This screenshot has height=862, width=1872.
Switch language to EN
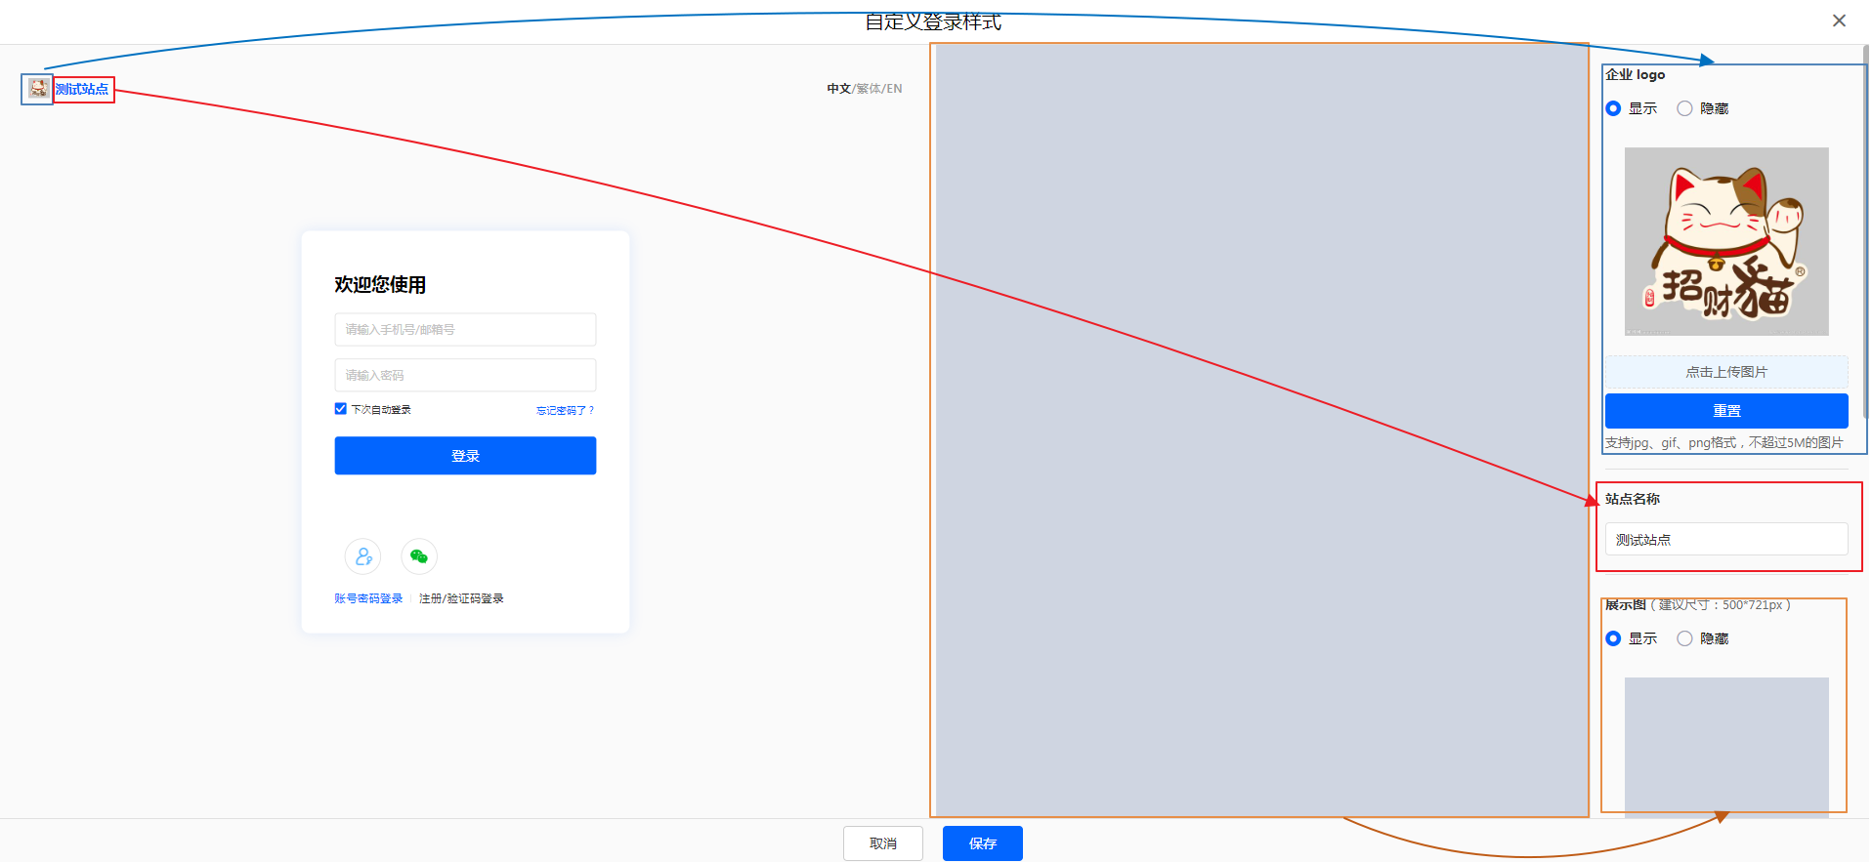click(x=894, y=89)
